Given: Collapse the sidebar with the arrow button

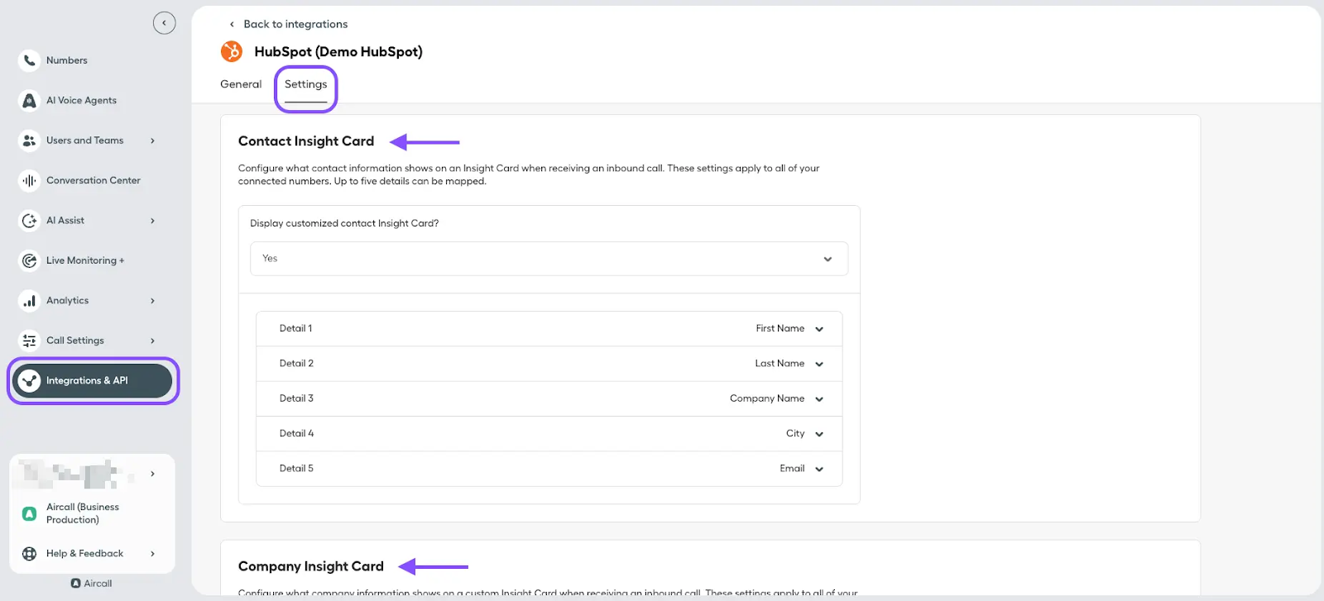Looking at the screenshot, I should (164, 23).
